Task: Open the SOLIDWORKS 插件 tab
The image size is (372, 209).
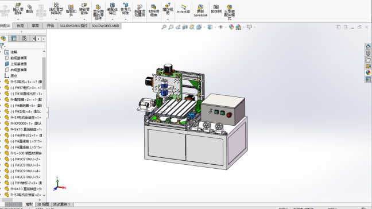Action: click(73, 26)
